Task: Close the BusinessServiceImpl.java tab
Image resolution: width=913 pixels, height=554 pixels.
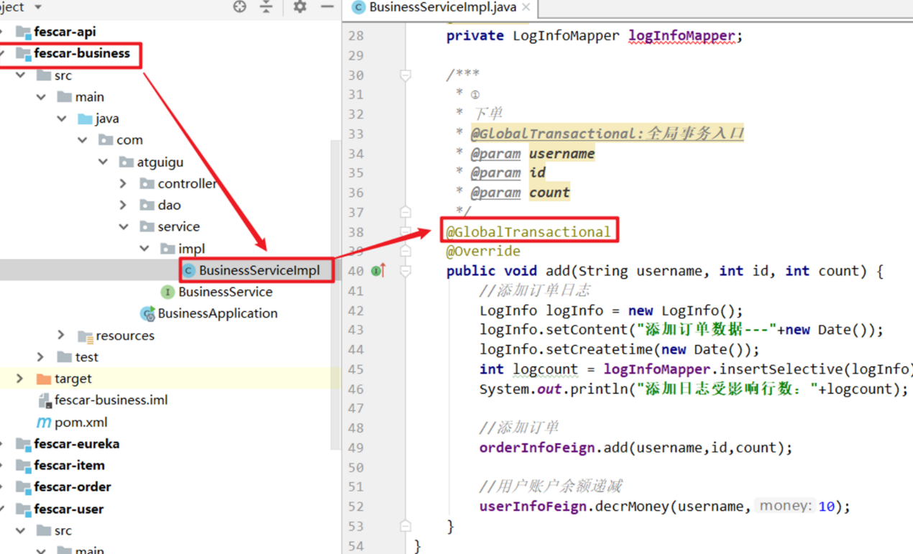Action: click(x=526, y=7)
